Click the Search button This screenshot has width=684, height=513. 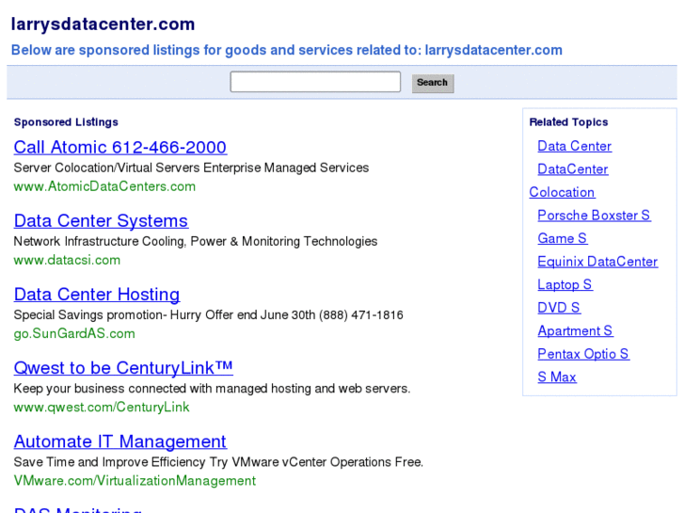[x=432, y=83]
